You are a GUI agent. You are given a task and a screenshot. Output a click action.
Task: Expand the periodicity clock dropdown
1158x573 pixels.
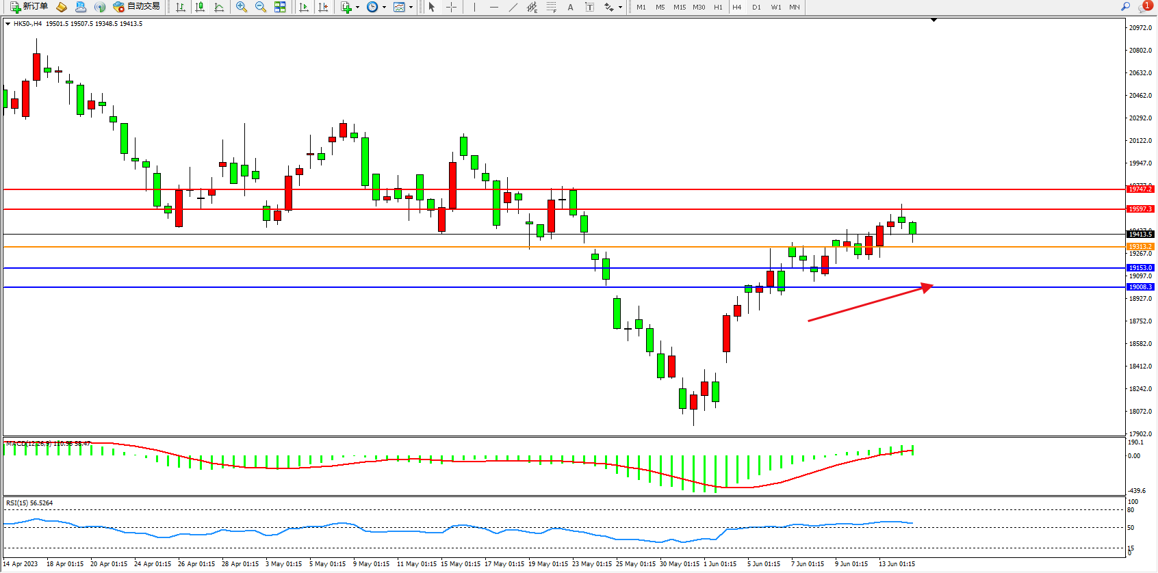point(384,8)
